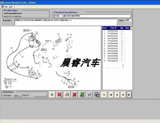Click the 23110 reference box in diagram
Screen dimensions: 160x123
(71, 87)
